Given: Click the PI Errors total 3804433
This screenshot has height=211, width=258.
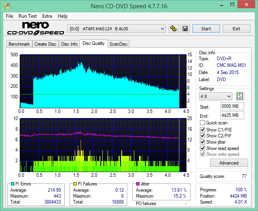Looking at the screenshot, I should (53, 202).
